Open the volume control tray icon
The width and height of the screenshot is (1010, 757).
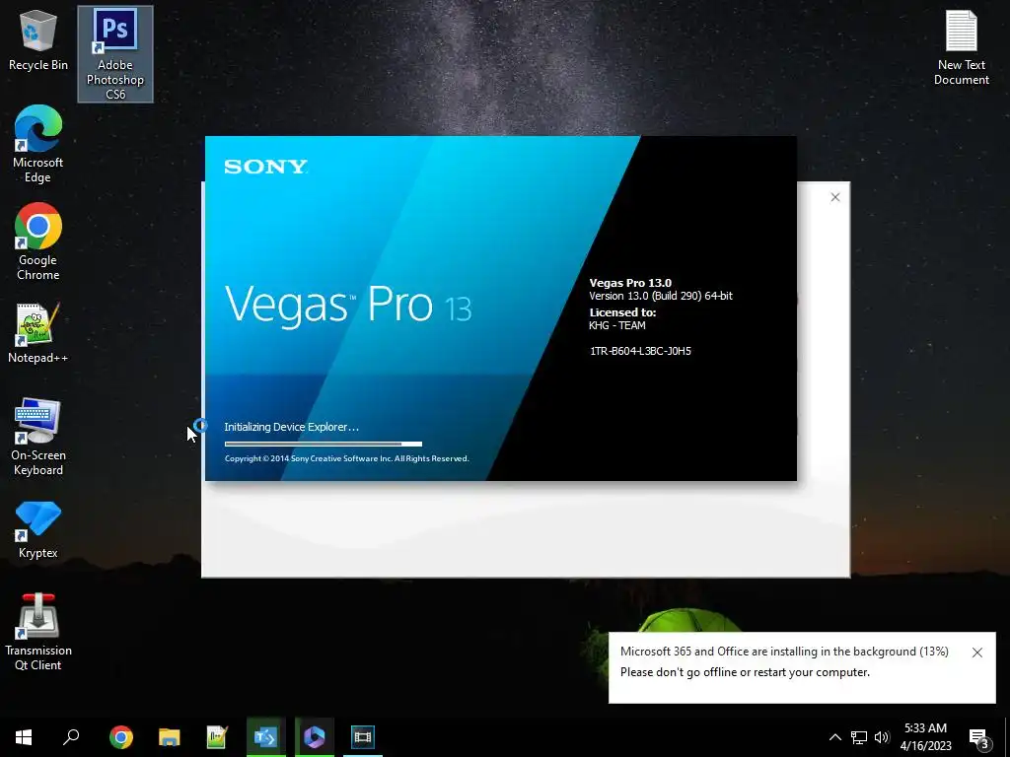pos(882,737)
